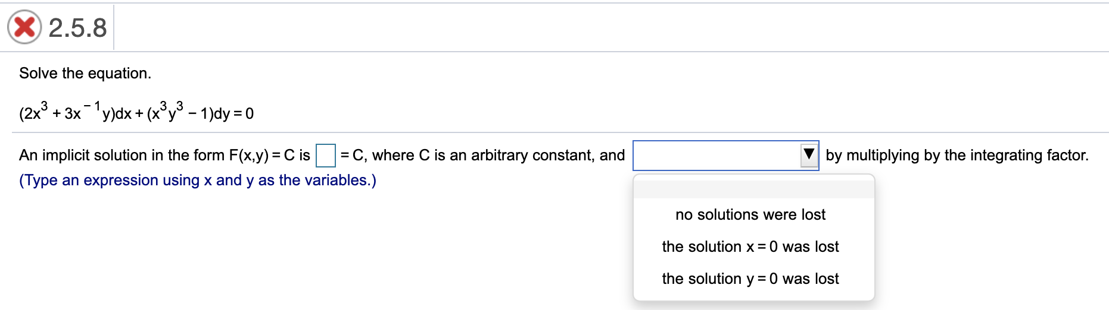Open the empty combo box field
The image size is (1109, 310).
pos(717,156)
